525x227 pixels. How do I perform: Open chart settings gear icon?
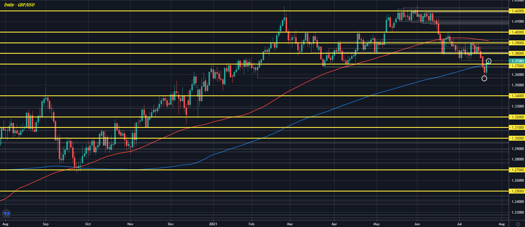click(x=518, y=224)
